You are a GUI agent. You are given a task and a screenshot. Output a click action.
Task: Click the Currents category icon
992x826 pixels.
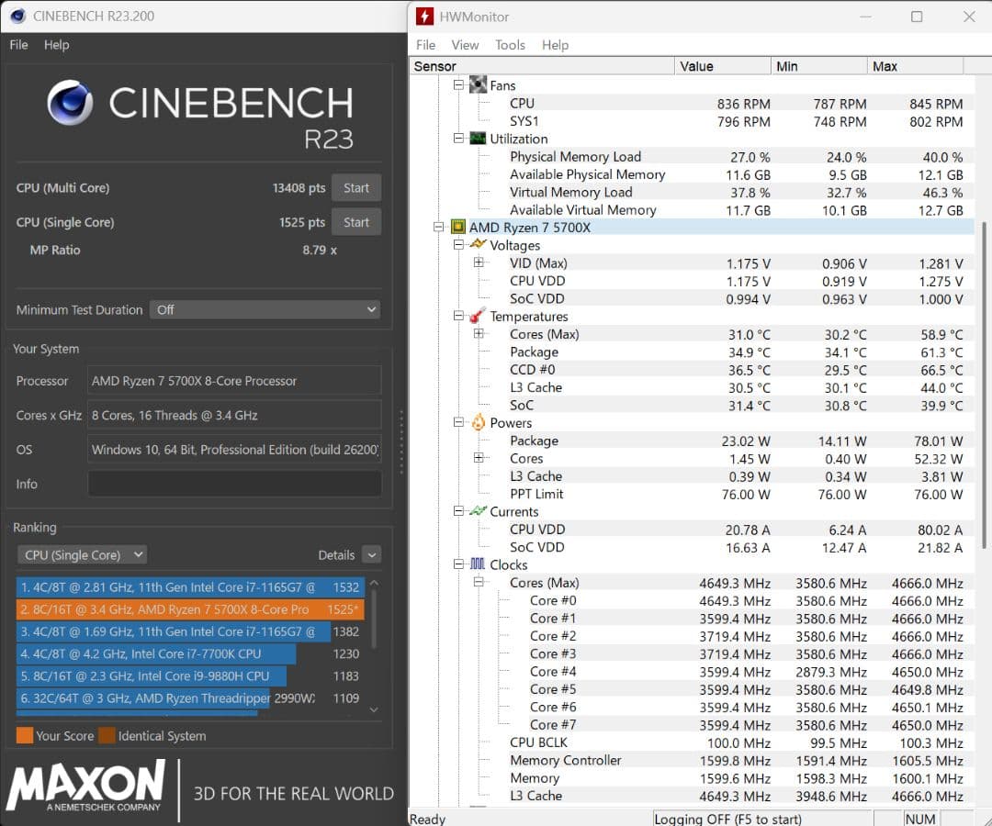click(x=478, y=511)
